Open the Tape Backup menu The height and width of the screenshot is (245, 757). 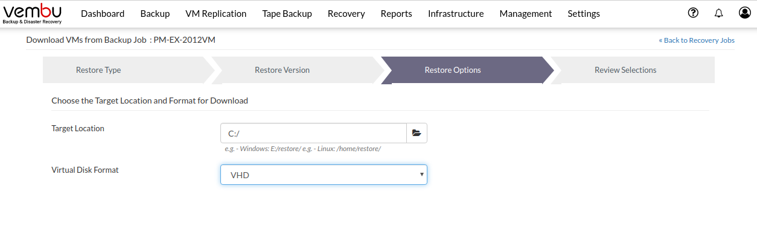click(287, 13)
